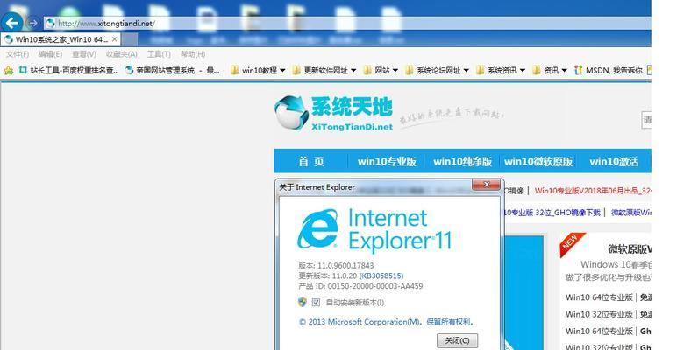Expand the 网站 favorites dropdown arrow

click(395, 71)
